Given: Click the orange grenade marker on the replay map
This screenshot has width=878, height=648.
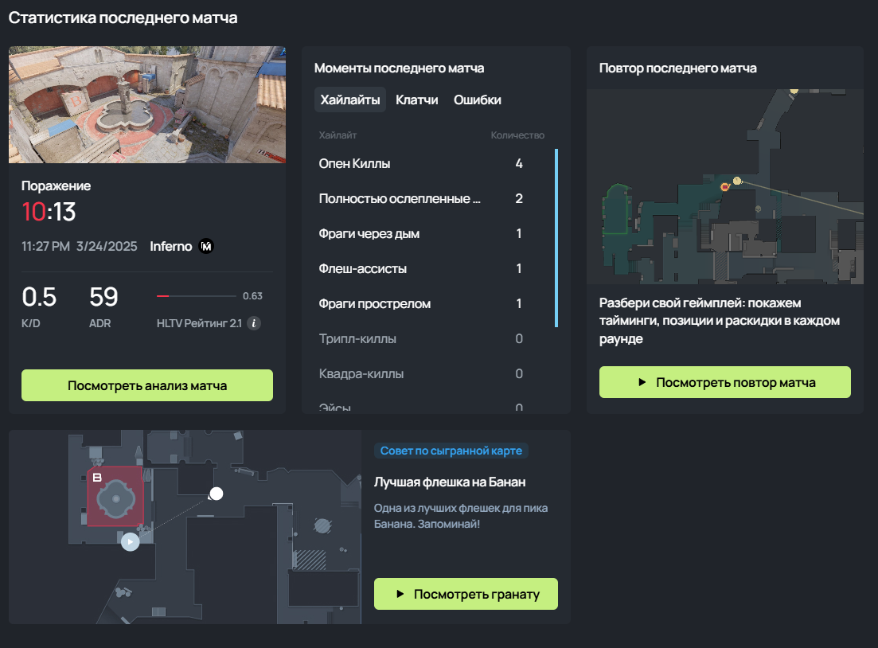Looking at the screenshot, I should click(x=725, y=186).
